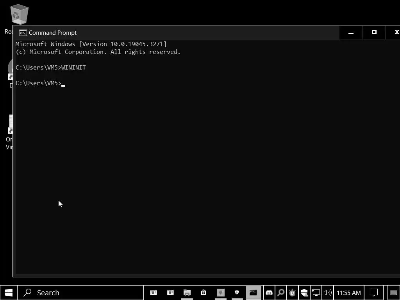This screenshot has height=300, width=400.
Task: Open the Windows Start menu
Action: pyautogui.click(x=9, y=293)
